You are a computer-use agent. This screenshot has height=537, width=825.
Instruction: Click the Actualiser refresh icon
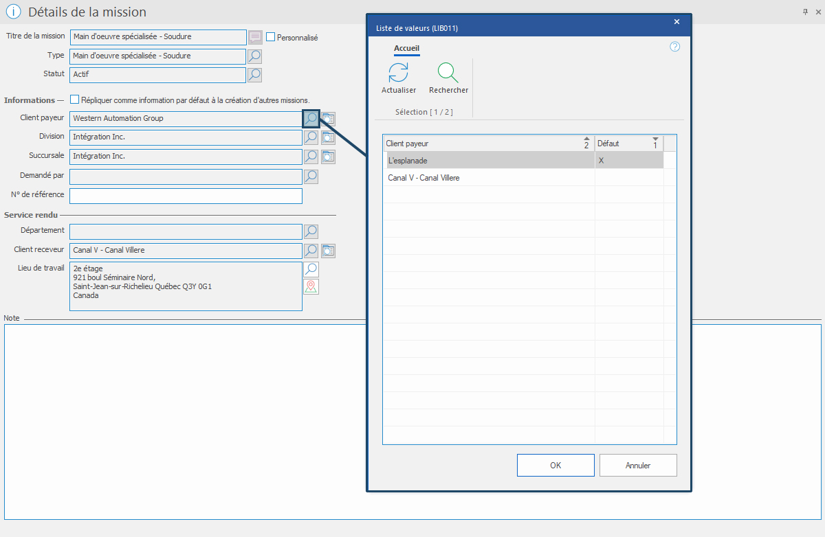tap(398, 73)
